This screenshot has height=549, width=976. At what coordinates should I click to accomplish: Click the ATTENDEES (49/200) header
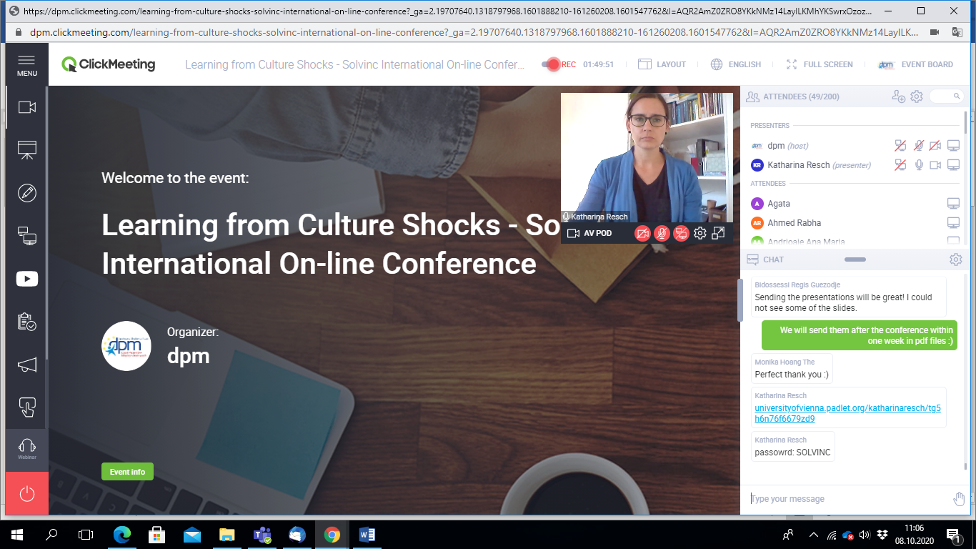(801, 97)
